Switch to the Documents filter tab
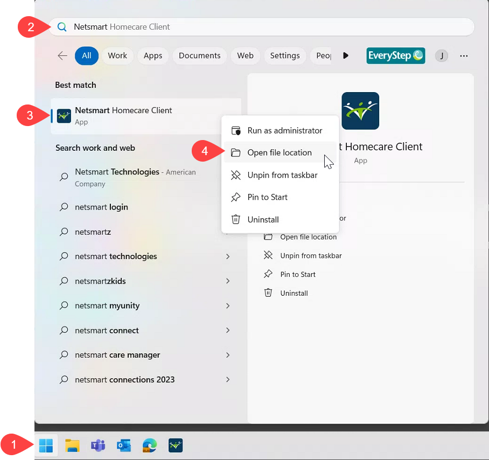The width and height of the screenshot is (489, 460). point(199,55)
